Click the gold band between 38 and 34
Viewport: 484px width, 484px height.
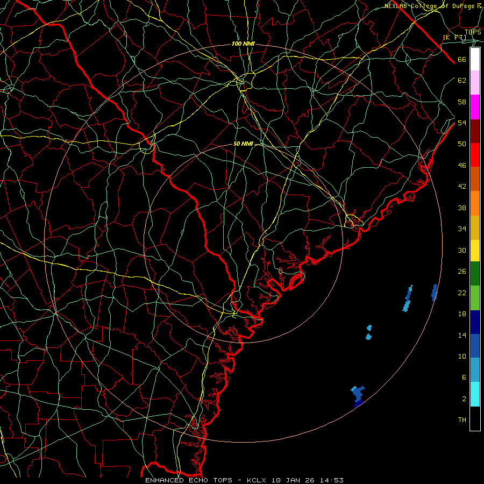pyautogui.click(x=475, y=227)
